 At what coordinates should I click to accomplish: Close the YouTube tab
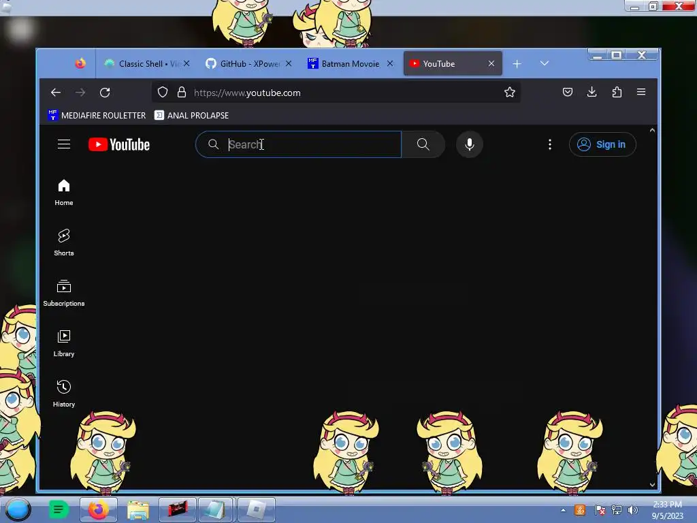pyautogui.click(x=491, y=63)
